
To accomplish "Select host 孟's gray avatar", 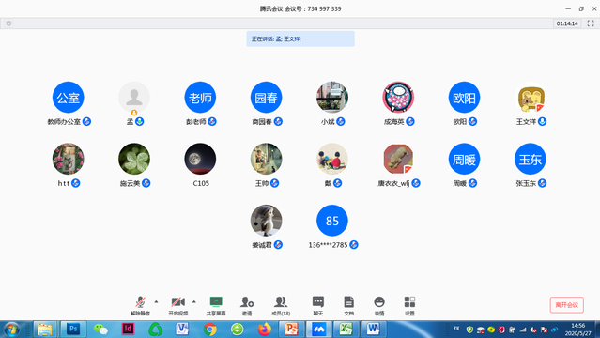I will [134, 98].
